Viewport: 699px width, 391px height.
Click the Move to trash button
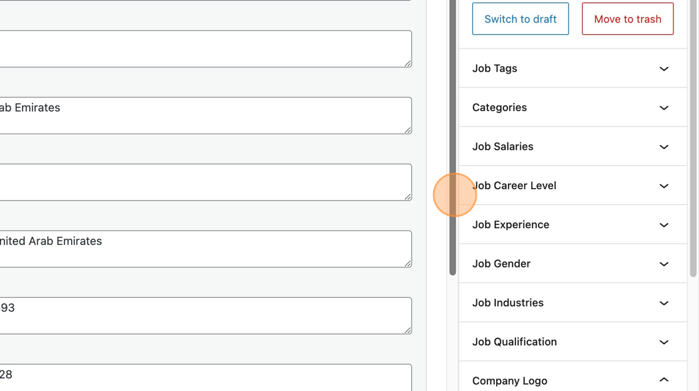click(627, 19)
